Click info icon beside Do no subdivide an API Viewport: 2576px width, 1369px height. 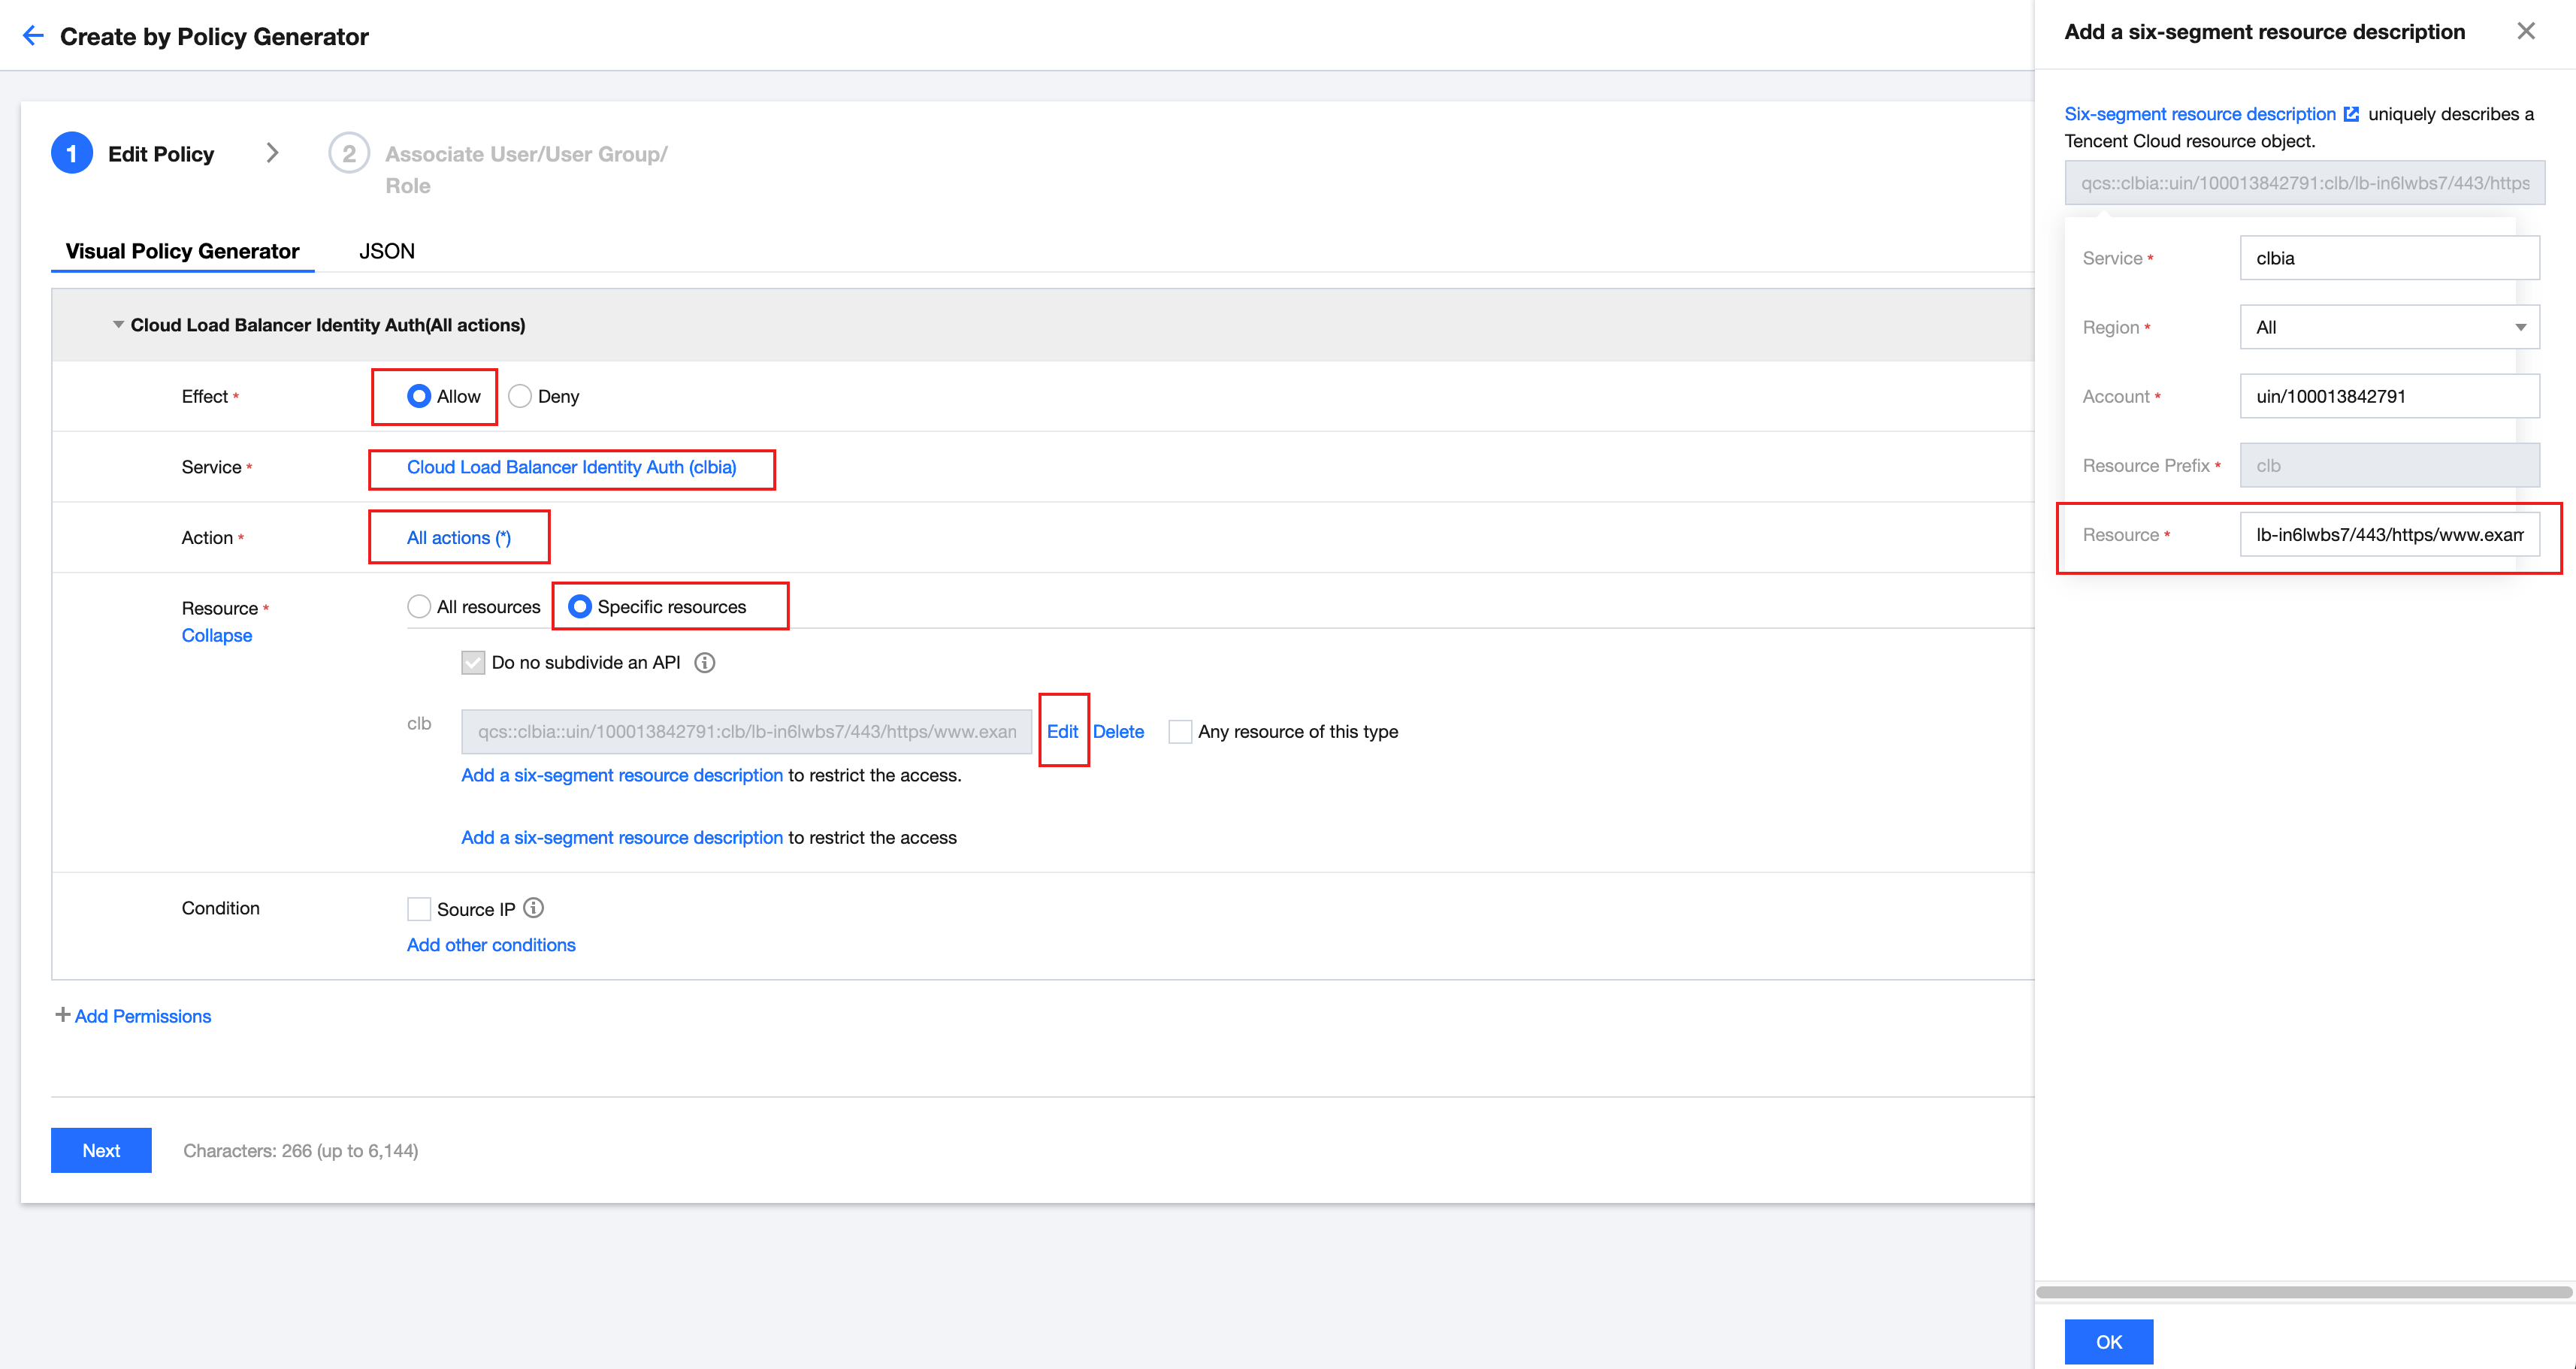click(x=705, y=662)
